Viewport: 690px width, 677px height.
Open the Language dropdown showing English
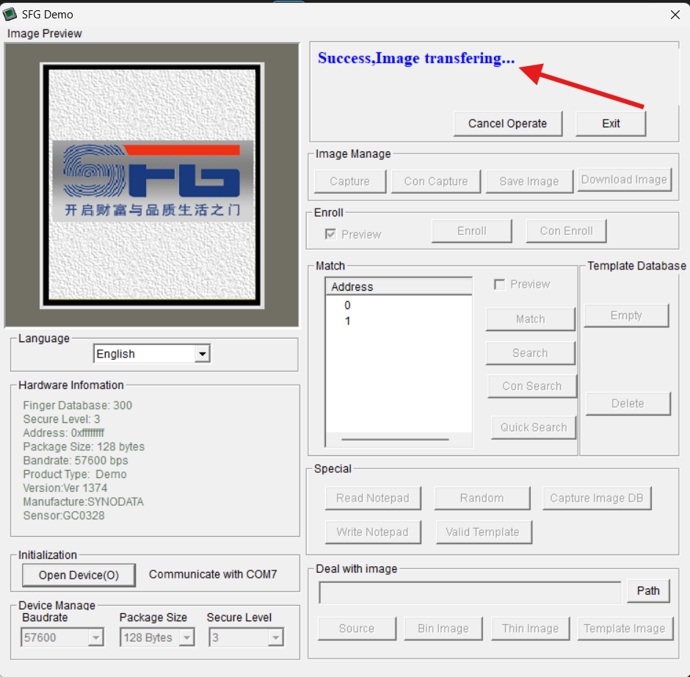152,353
